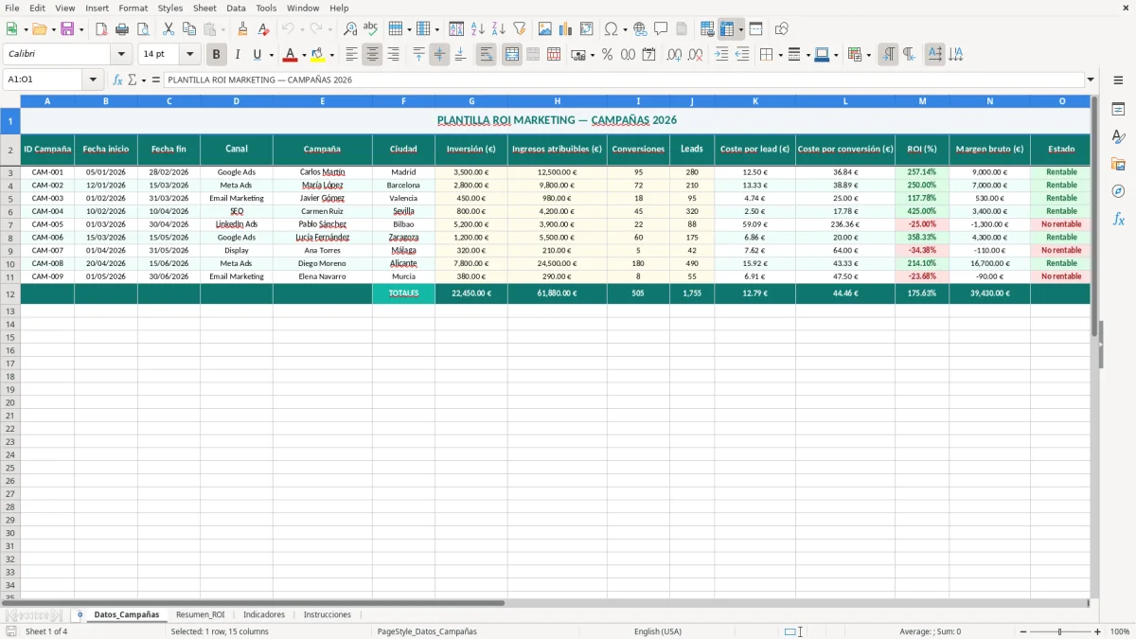
Task: Open Find and Replace
Action: coord(350,29)
